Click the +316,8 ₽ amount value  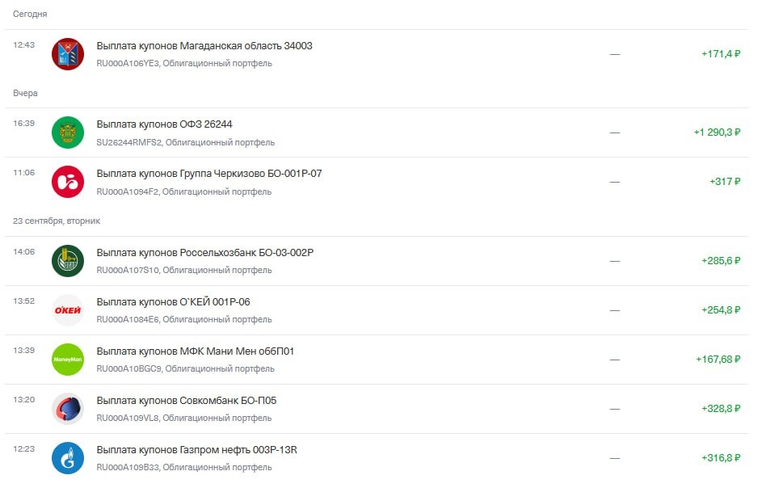(x=721, y=458)
